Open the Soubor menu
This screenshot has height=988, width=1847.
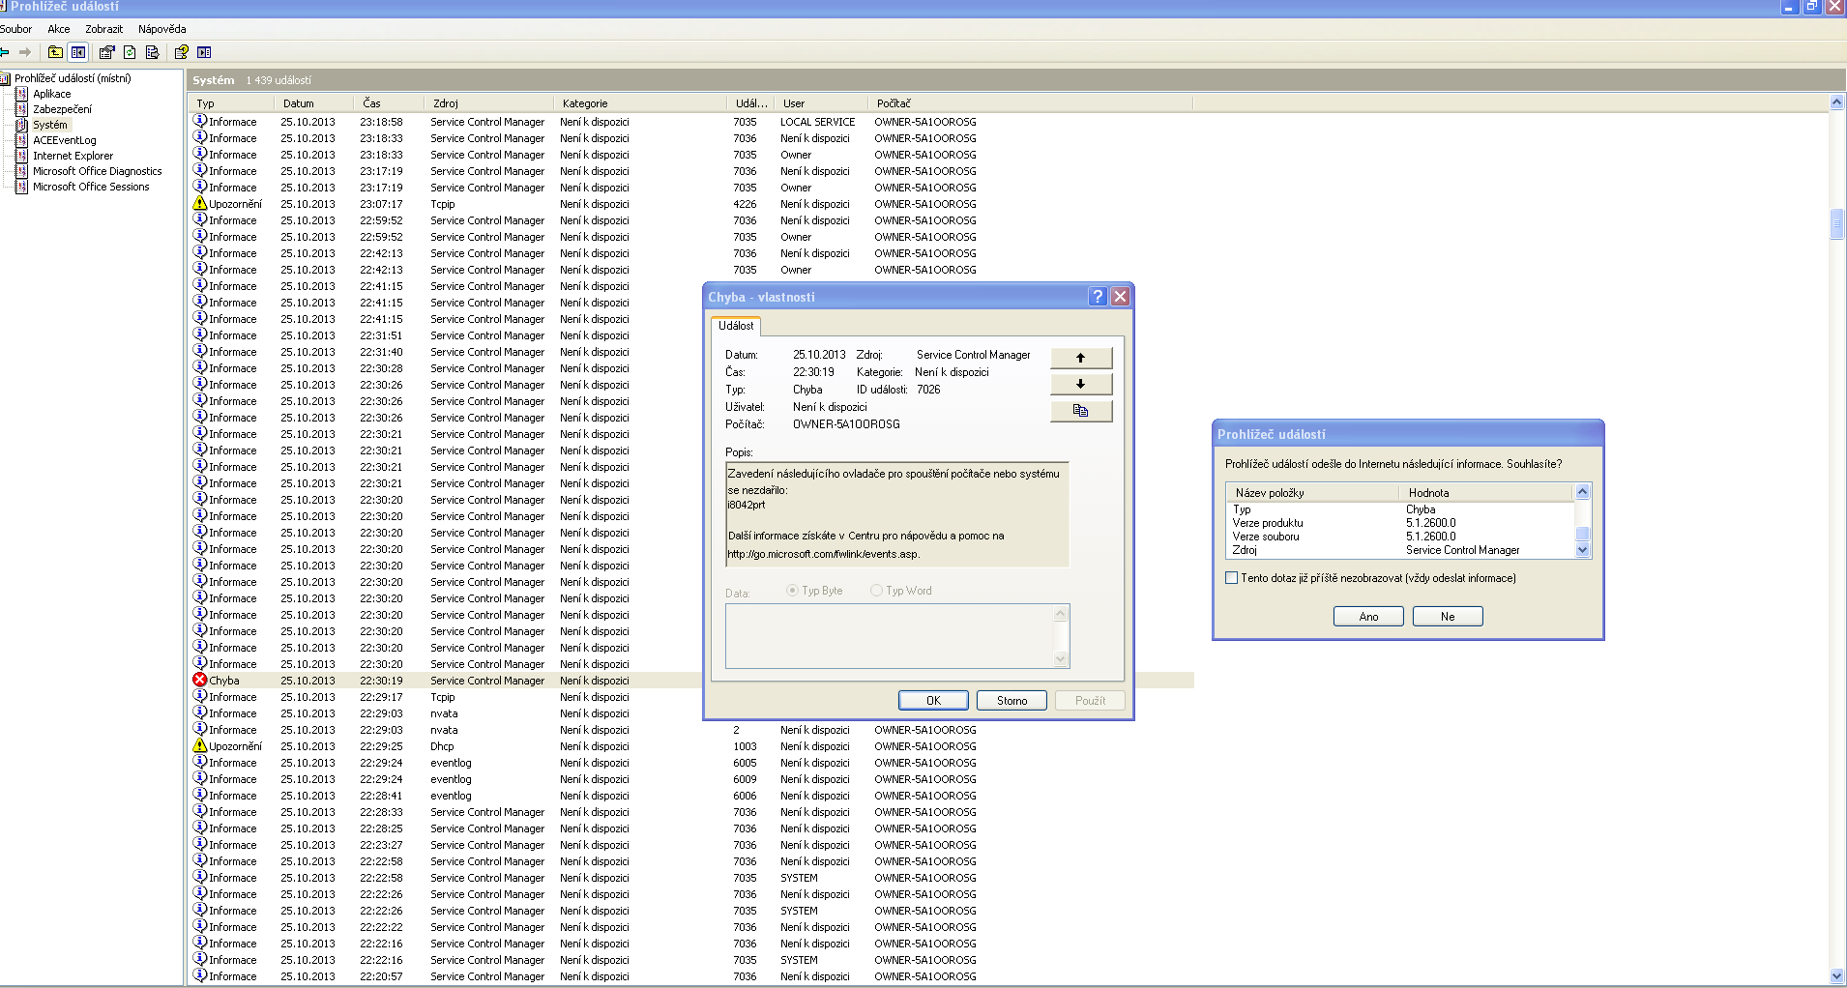pyautogui.click(x=16, y=29)
